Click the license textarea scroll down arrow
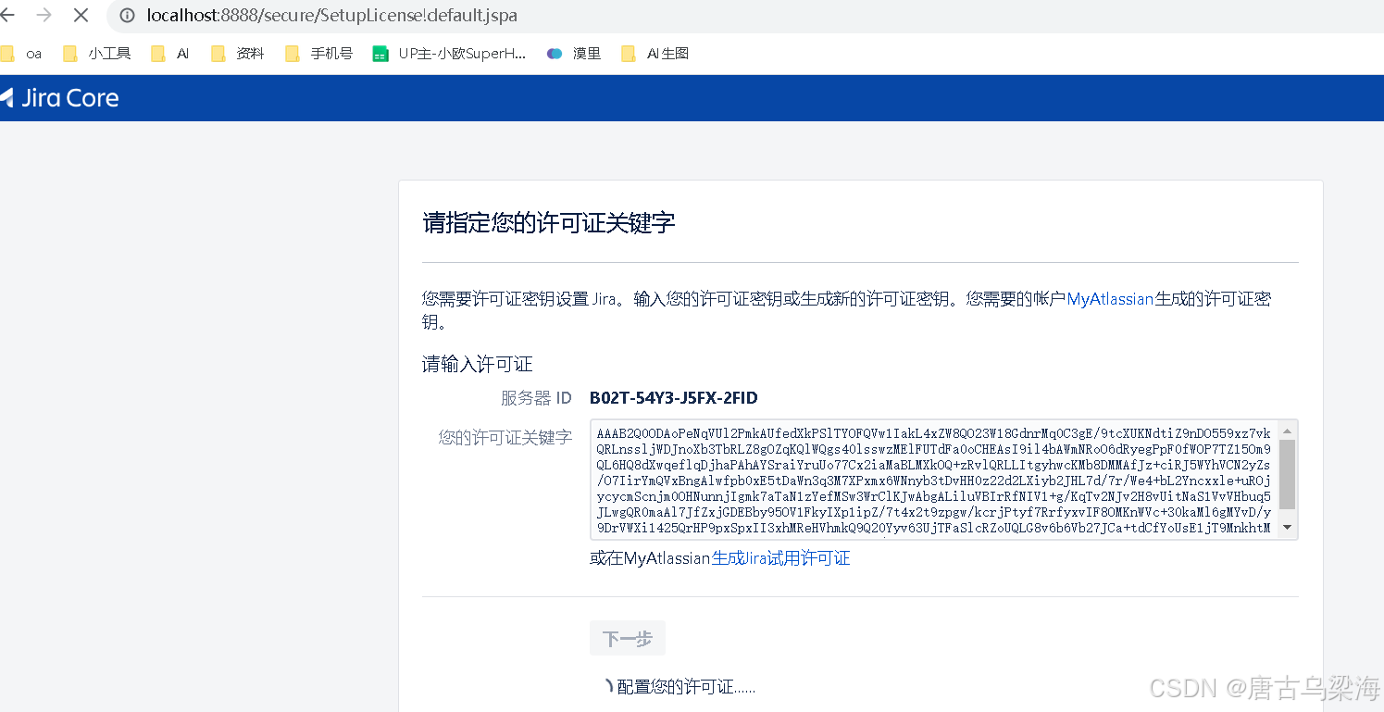 (x=1287, y=528)
